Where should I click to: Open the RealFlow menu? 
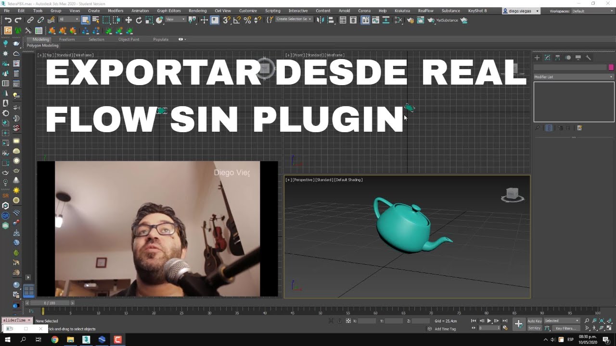click(426, 11)
